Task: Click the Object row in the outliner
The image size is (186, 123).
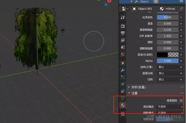Action: point(152,1)
